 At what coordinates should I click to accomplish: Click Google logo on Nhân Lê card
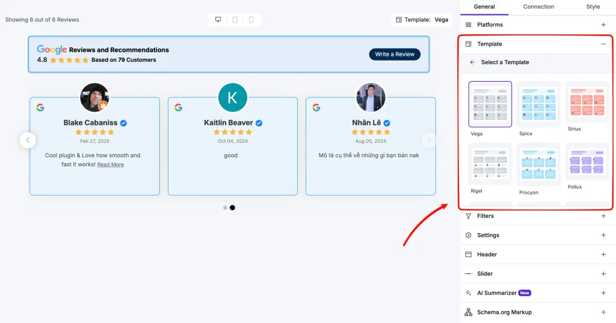(x=316, y=107)
